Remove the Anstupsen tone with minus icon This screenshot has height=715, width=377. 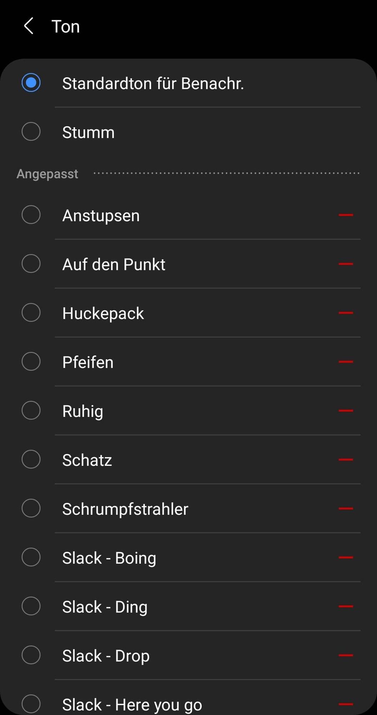click(x=346, y=215)
